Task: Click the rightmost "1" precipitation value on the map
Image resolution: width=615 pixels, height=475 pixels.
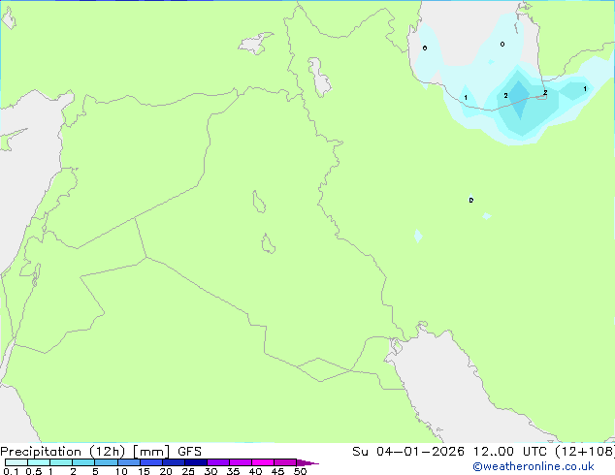Action: pyautogui.click(x=585, y=89)
